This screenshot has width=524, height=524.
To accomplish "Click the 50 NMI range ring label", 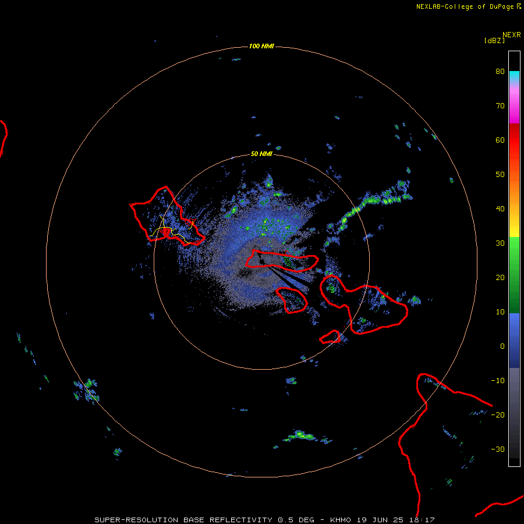I will click(x=261, y=154).
